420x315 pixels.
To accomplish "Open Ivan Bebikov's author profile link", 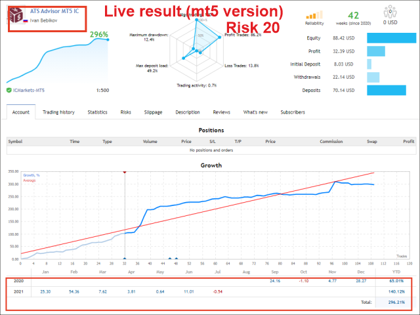I will pyautogui.click(x=43, y=20).
